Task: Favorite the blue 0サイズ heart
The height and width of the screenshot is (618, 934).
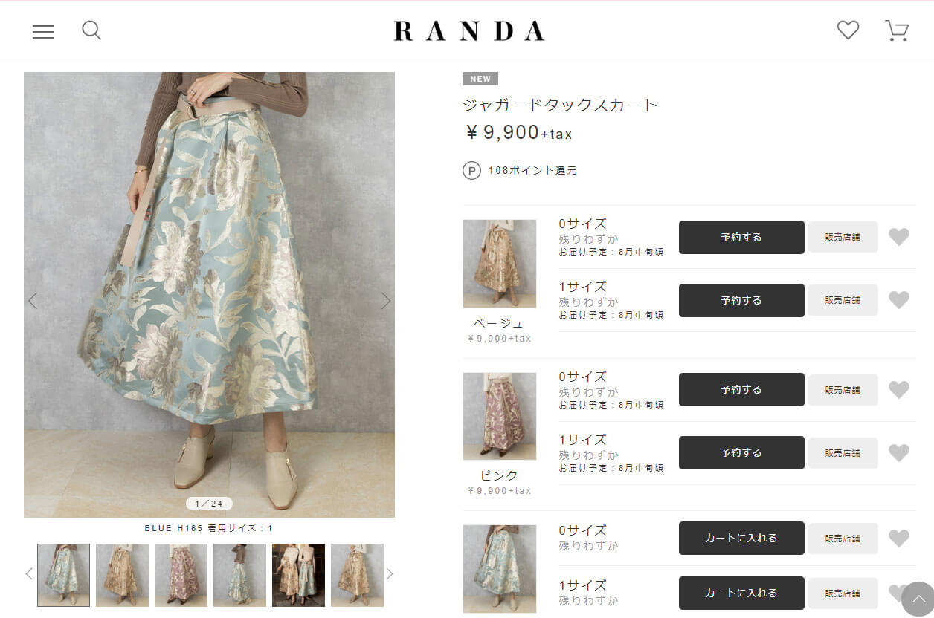Action: click(x=899, y=538)
